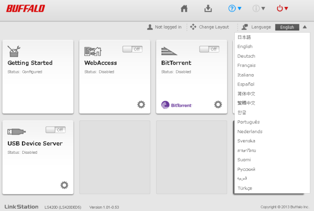The image size is (314, 211).
Task: Open WebAccess settings gear
Action: (x=141, y=104)
